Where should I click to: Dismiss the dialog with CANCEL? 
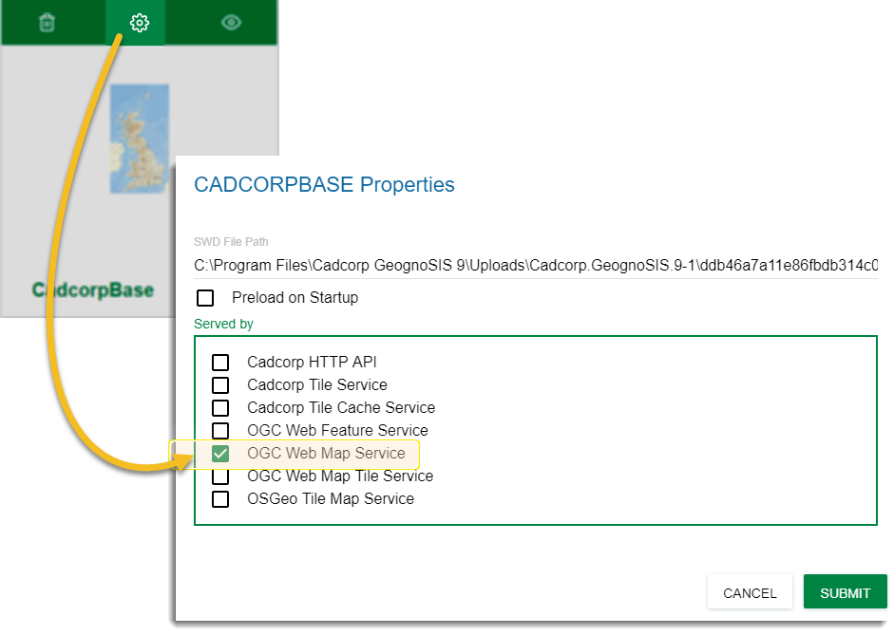point(750,591)
